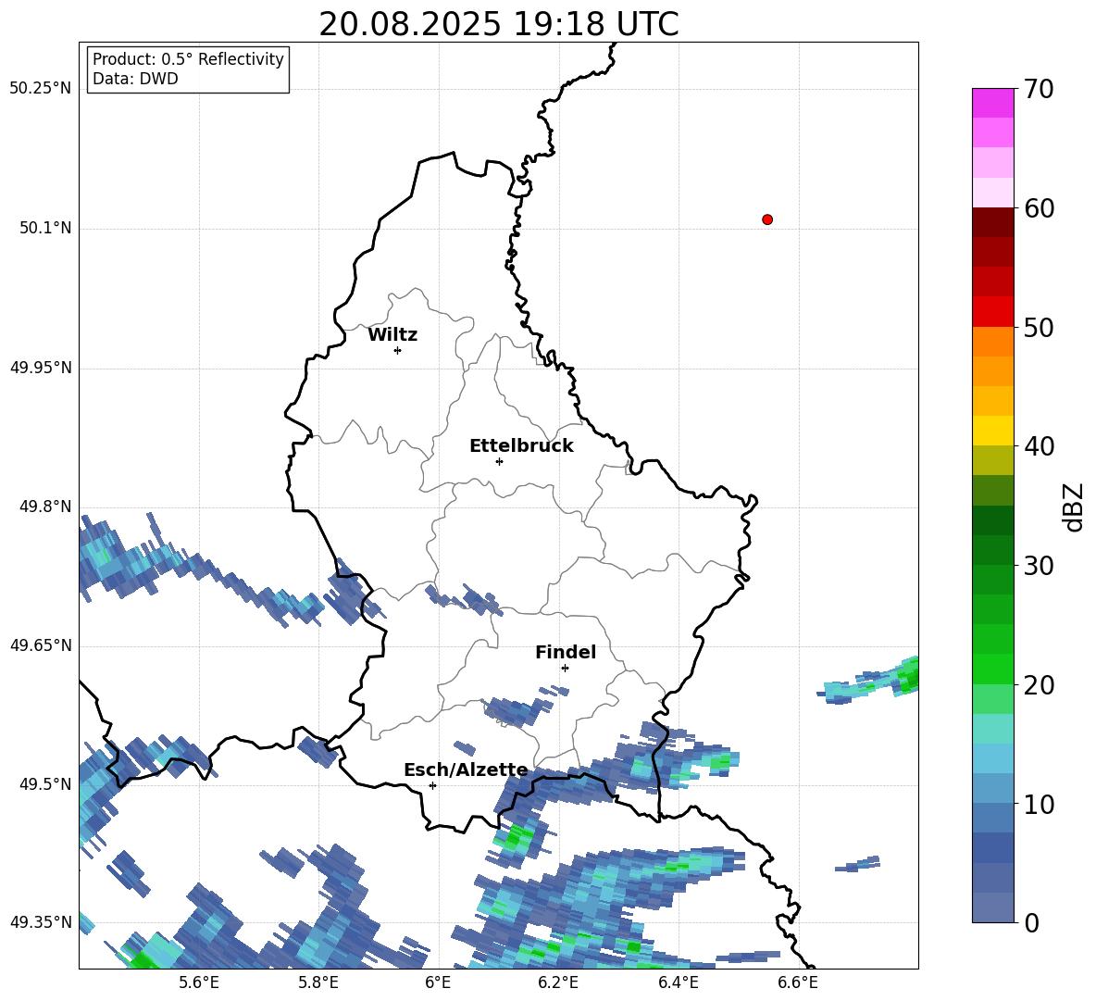Image resolution: width=1096 pixels, height=1001 pixels.
Task: Click the dBZ colorbar axis label
Action: tap(1072, 507)
